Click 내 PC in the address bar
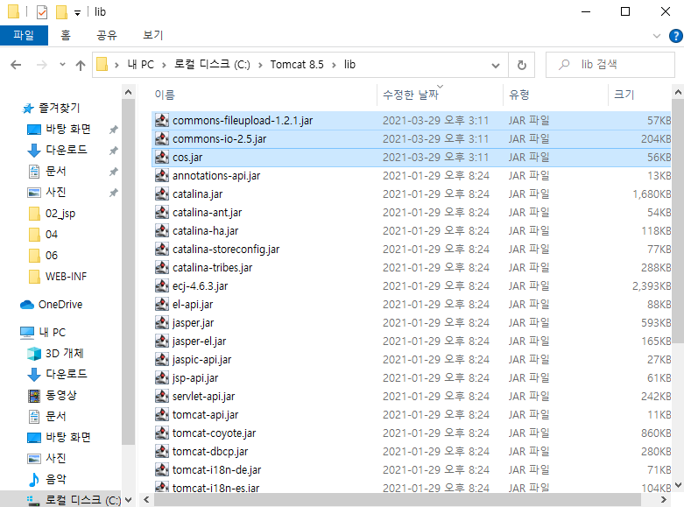Image resolution: width=684 pixels, height=507 pixels. pyautogui.click(x=141, y=65)
